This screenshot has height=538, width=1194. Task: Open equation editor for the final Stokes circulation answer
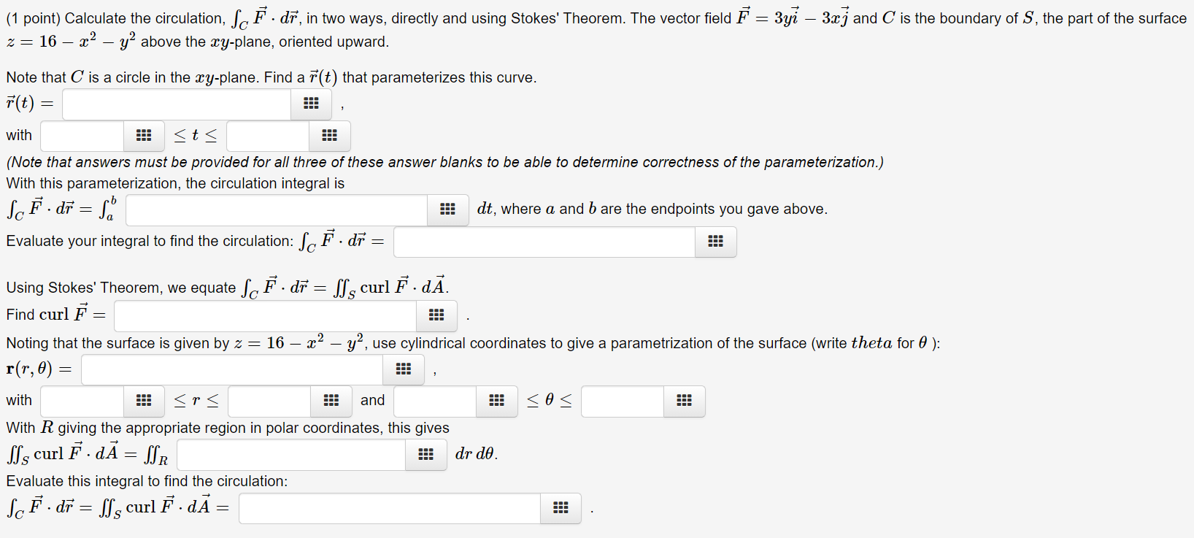pyautogui.click(x=560, y=508)
